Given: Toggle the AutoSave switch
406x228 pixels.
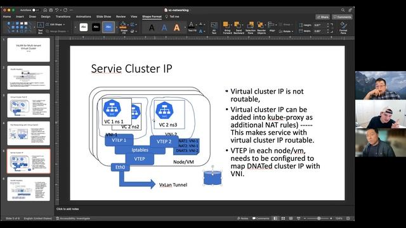Looking at the screenshot, I should (x=36, y=10).
